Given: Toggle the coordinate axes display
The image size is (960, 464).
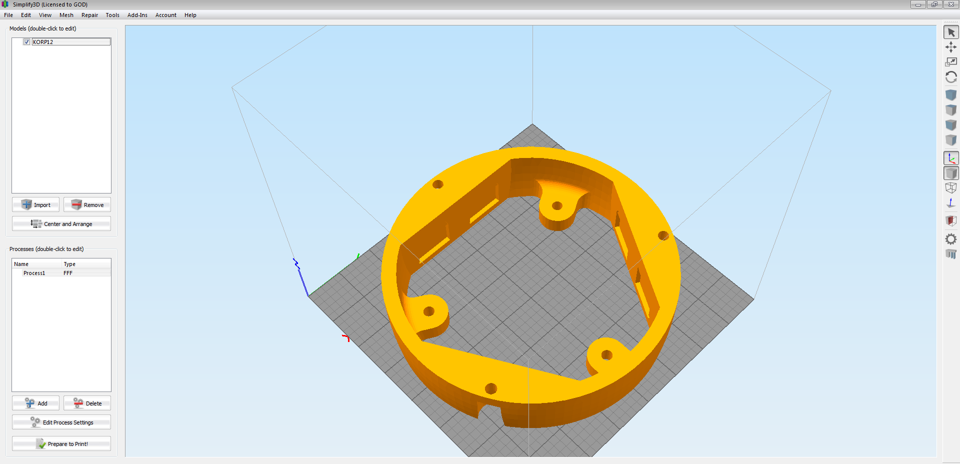Looking at the screenshot, I should pos(951,158).
